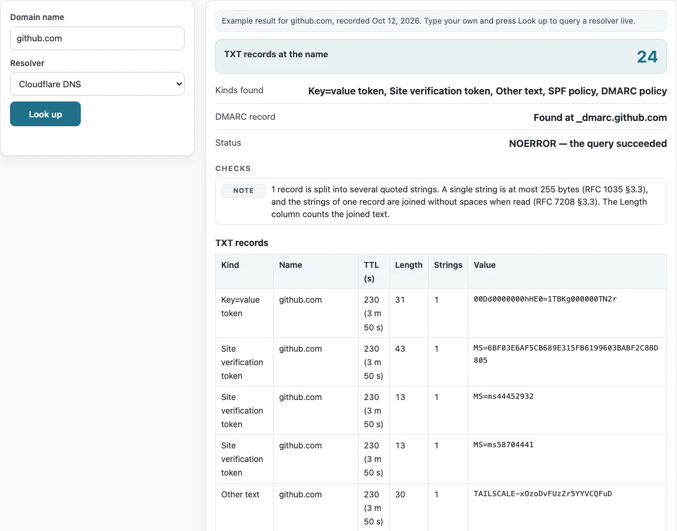
Task: Click the kinds list starting "Key=value token, Site verification"
Action: click(488, 91)
